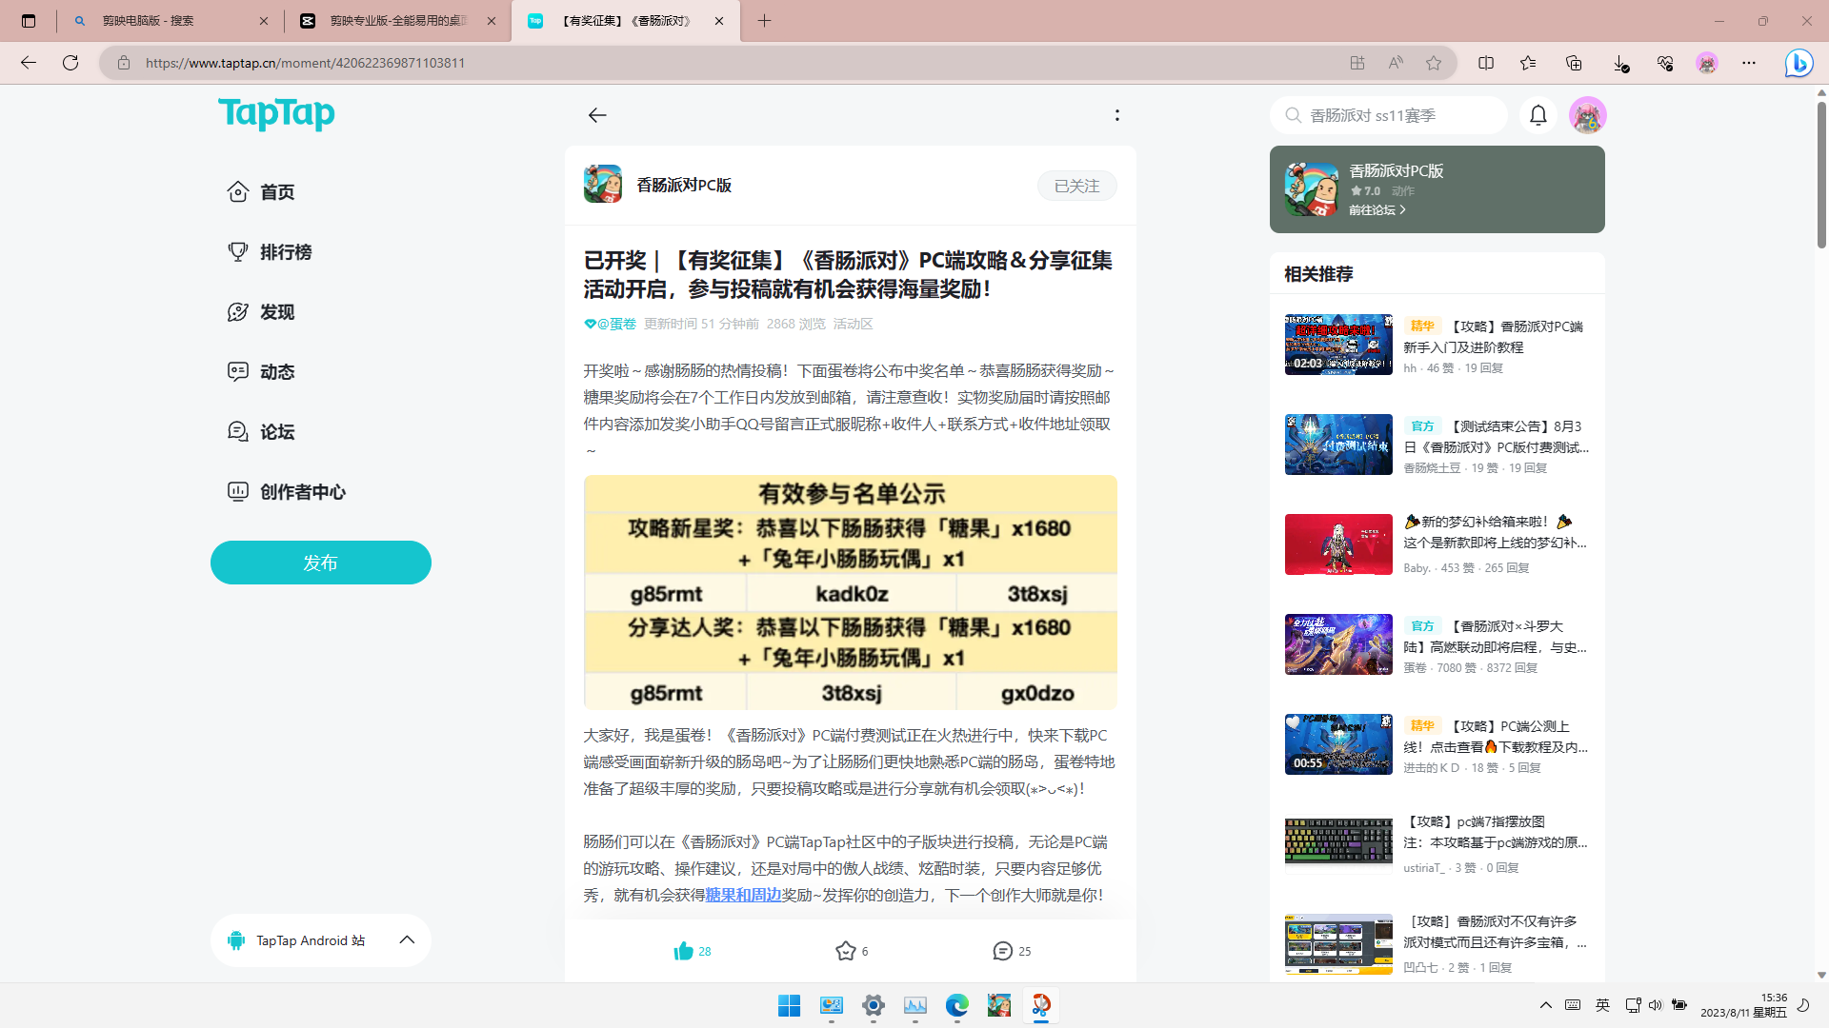Click the 活动区 category link

853,324
